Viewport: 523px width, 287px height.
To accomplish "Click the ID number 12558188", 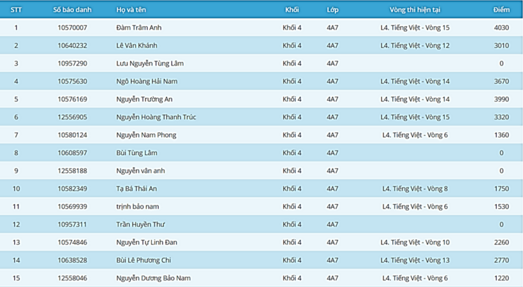I will pyautogui.click(x=72, y=171).
